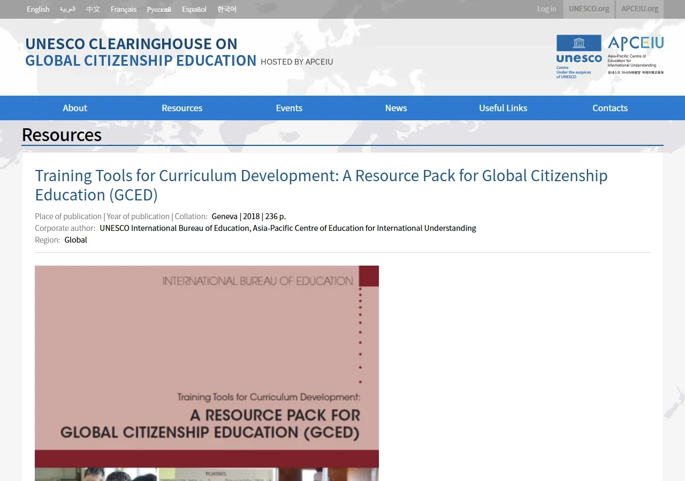Open the Resources menu
The image size is (685, 481).
(182, 108)
